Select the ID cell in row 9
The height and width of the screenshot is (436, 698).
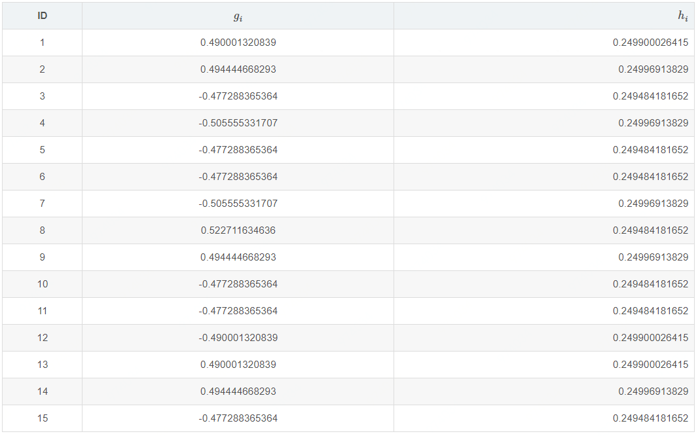(x=43, y=257)
